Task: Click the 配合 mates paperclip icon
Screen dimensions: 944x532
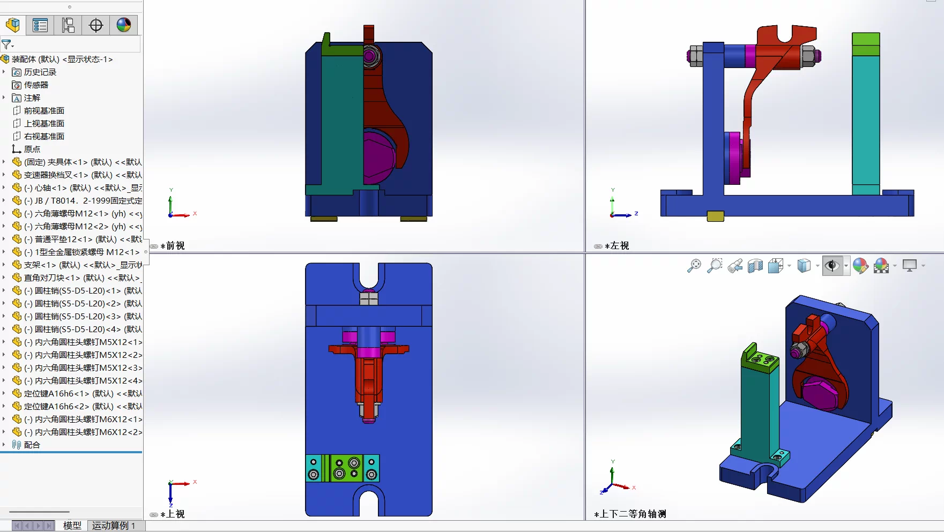Action: [x=17, y=445]
